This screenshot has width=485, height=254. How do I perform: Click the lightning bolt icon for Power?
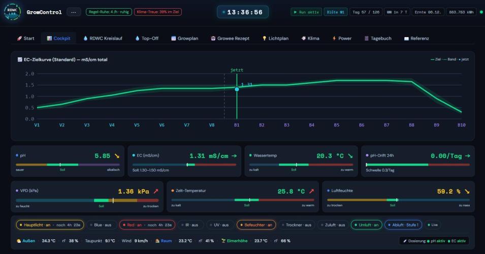point(334,39)
